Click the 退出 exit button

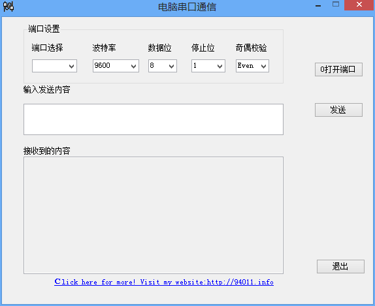340,266
